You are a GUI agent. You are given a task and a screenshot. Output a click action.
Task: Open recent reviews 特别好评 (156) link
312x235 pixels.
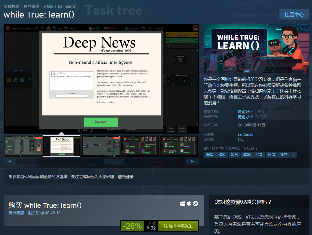pos(251,112)
